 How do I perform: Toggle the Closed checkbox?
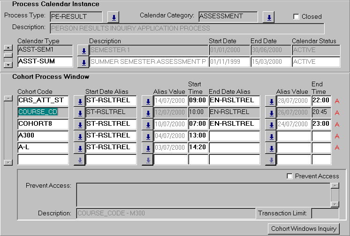296,17
